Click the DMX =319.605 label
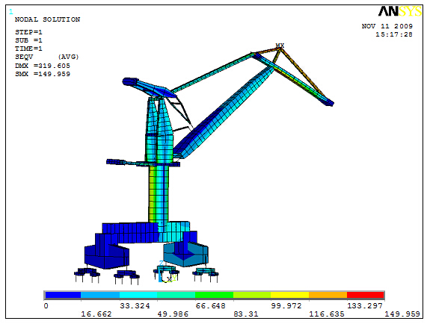This screenshot has width=427, height=324. (x=43, y=66)
